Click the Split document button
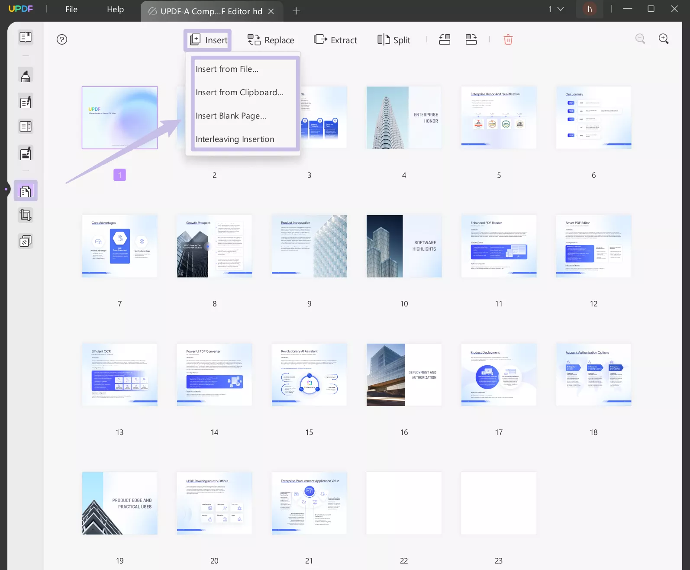 393,40
